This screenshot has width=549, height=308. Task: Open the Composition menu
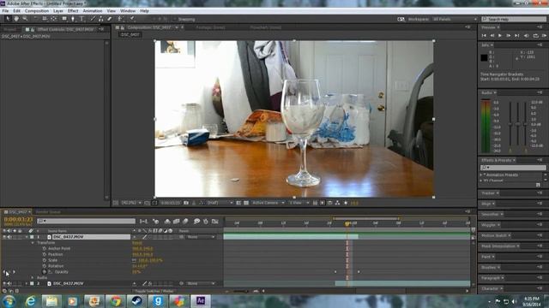pyautogui.click(x=37, y=11)
